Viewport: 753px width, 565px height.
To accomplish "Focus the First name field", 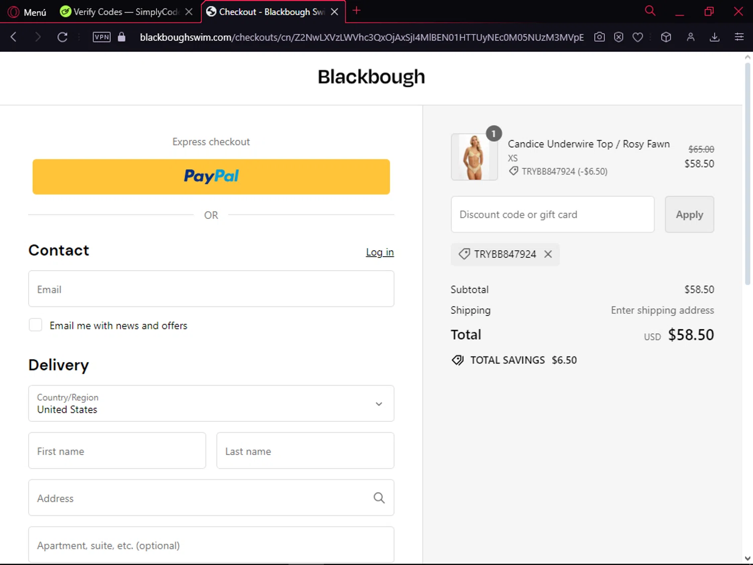I will point(117,450).
